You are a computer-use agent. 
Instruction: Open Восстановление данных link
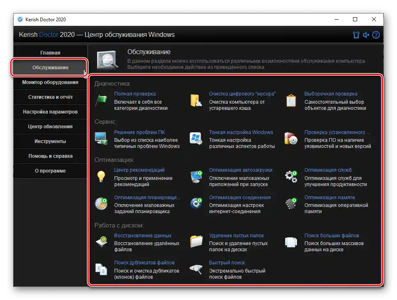tap(143, 235)
